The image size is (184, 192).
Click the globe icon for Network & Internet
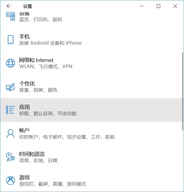click(x=11, y=63)
